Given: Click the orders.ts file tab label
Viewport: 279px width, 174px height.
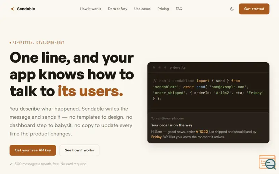Looking at the screenshot, I should tap(178, 68).
